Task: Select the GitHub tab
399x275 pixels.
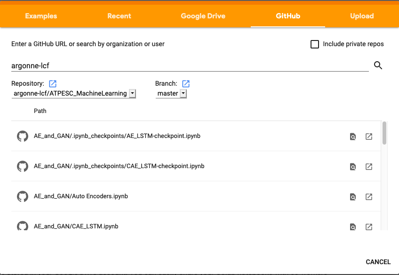Action: tap(288, 16)
